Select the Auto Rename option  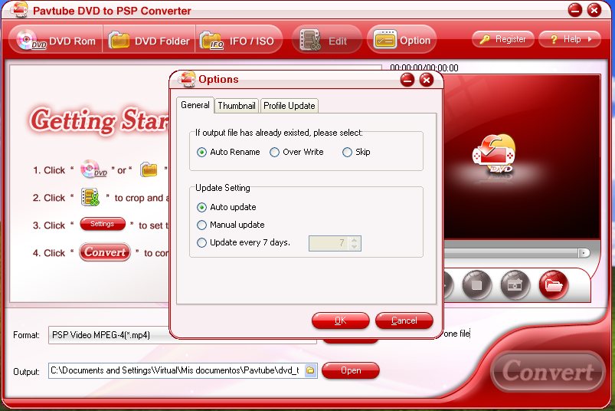[x=228, y=152]
